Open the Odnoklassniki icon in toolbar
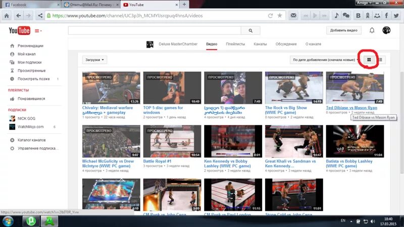The height and width of the screenshot is (227, 404). tap(368, 16)
